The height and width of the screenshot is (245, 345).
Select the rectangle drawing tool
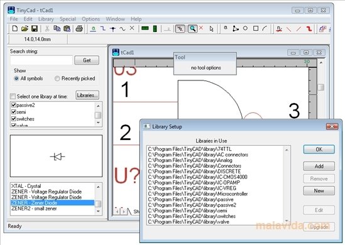click(256, 28)
